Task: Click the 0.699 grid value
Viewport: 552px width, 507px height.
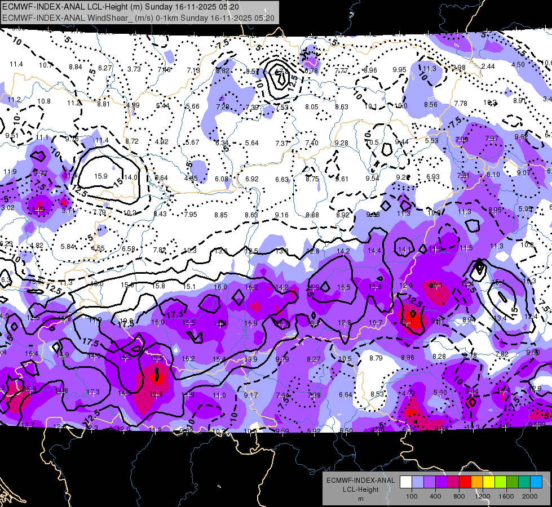Action: [537, 424]
